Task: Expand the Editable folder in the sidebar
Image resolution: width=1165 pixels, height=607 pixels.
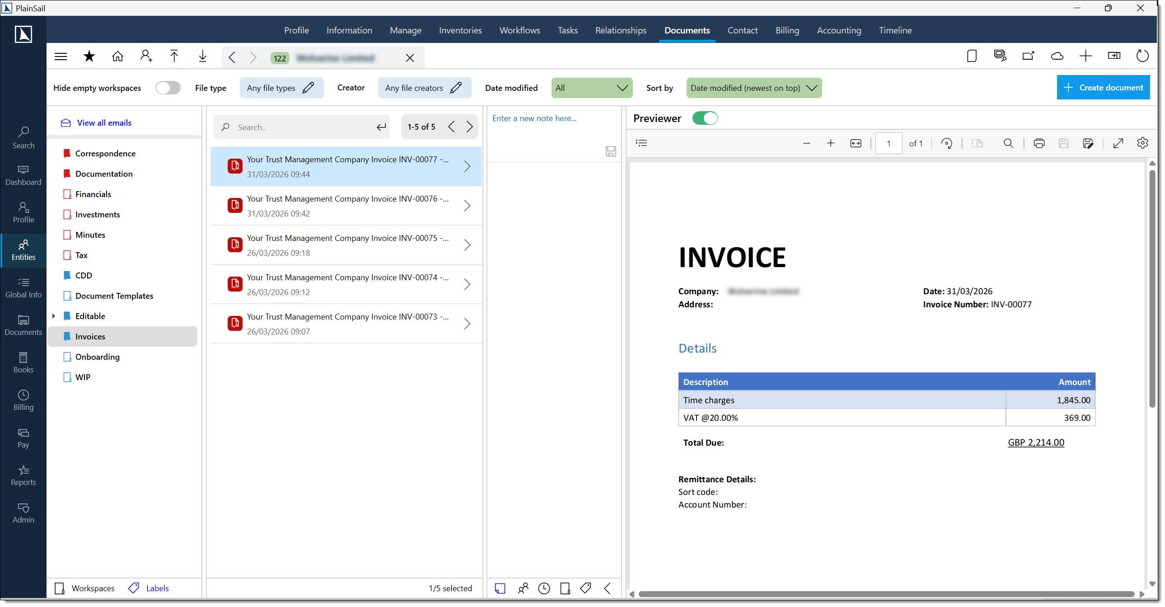Action: 53,316
